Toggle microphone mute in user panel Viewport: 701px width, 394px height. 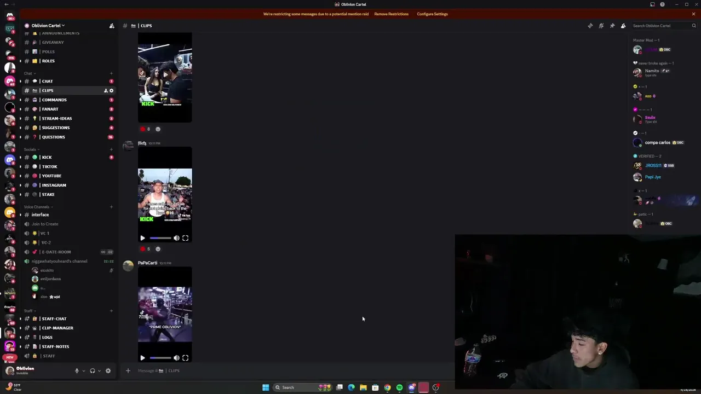[x=77, y=370]
